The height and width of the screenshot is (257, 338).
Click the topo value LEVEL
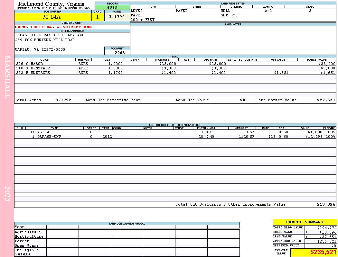tap(137, 11)
